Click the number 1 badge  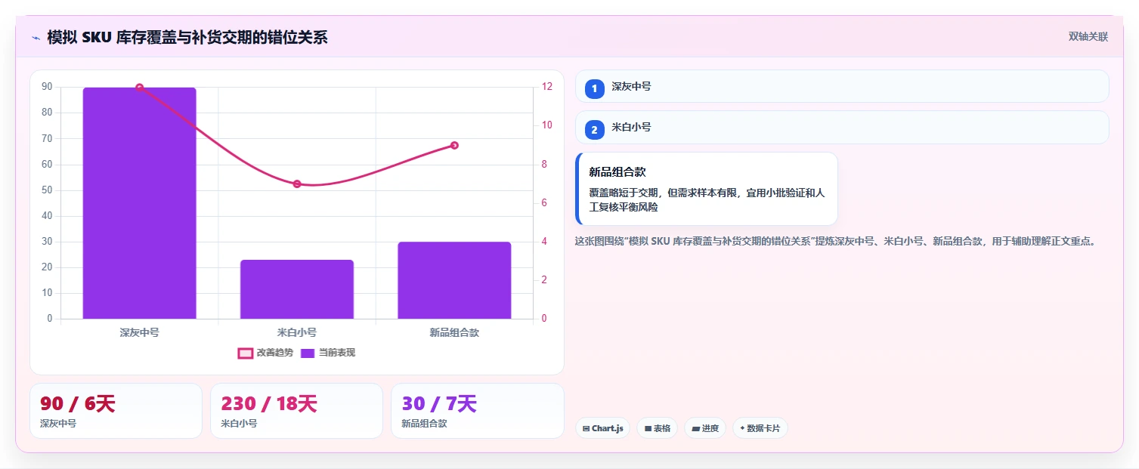click(x=595, y=88)
